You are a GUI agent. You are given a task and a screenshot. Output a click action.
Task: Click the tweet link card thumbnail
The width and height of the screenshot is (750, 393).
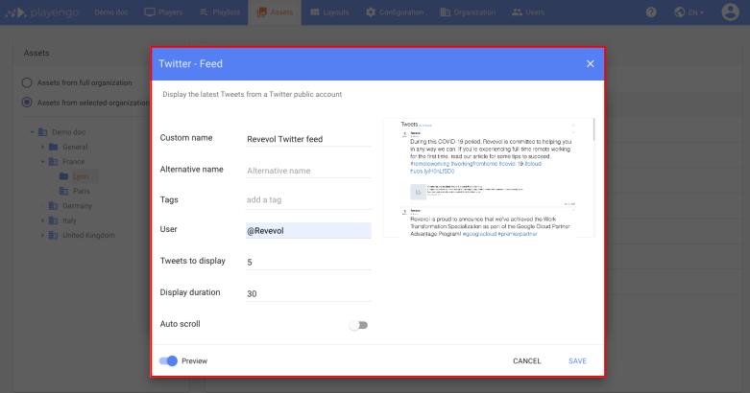tap(418, 192)
